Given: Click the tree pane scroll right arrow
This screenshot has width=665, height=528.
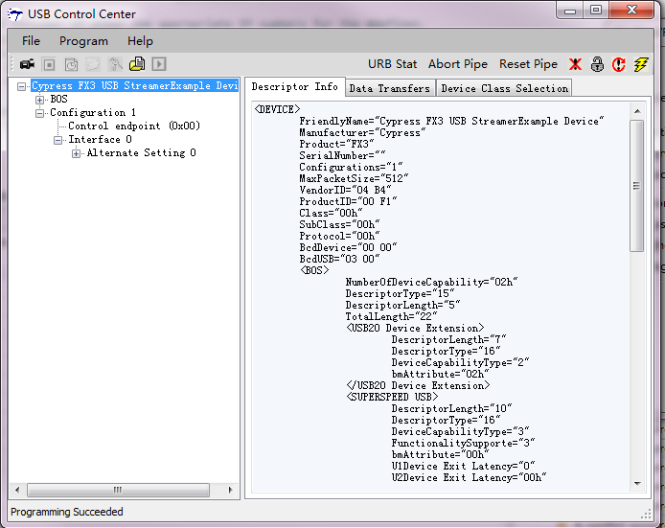Looking at the screenshot, I should click(230, 490).
